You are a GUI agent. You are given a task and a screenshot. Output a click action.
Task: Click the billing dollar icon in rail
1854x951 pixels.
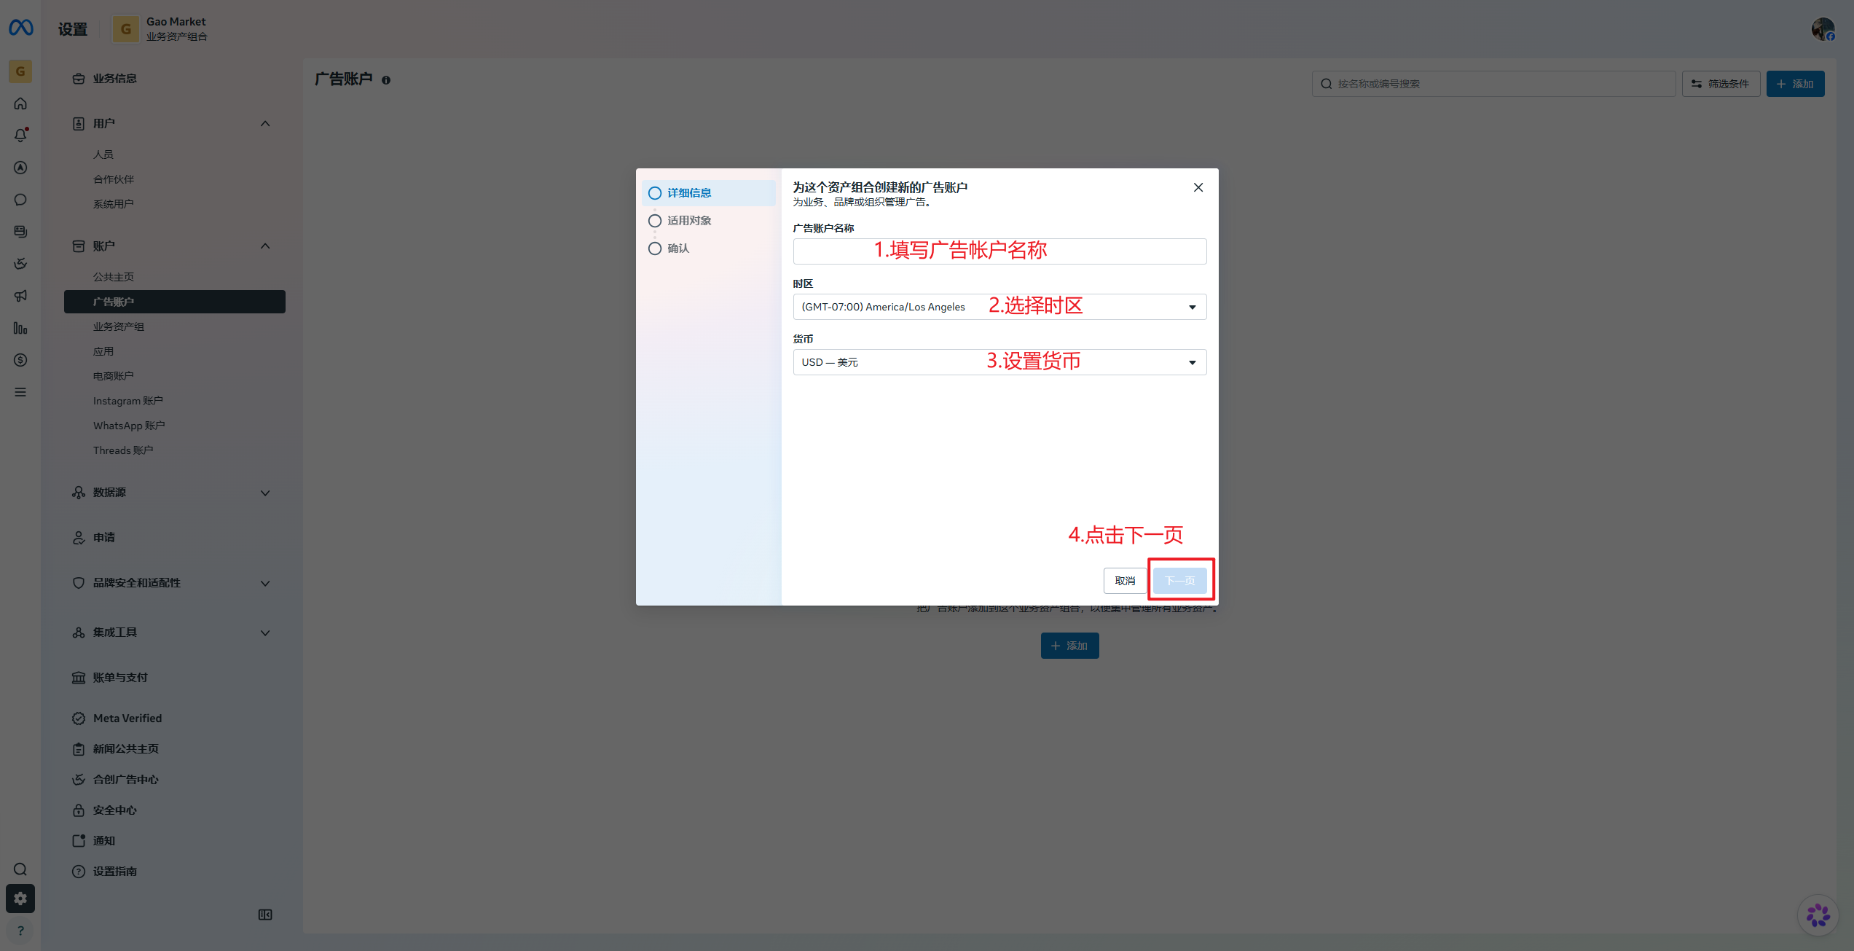click(x=20, y=360)
